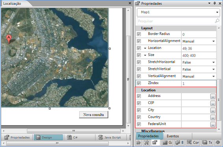Viewport: 223px width, 147px height.
Task: Toggle the CEP property checkbox
Action: tap(139, 103)
